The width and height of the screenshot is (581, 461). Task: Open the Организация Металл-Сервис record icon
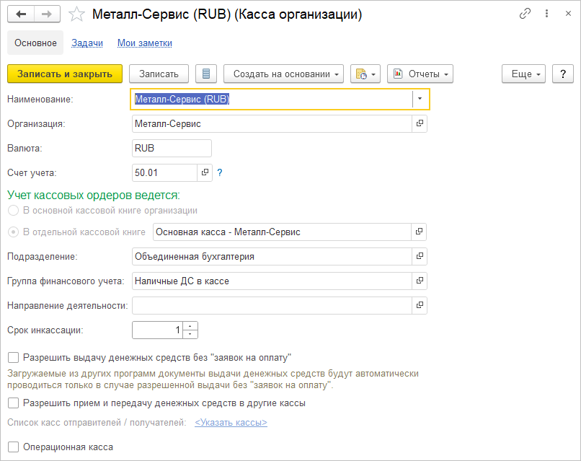pyautogui.click(x=420, y=123)
